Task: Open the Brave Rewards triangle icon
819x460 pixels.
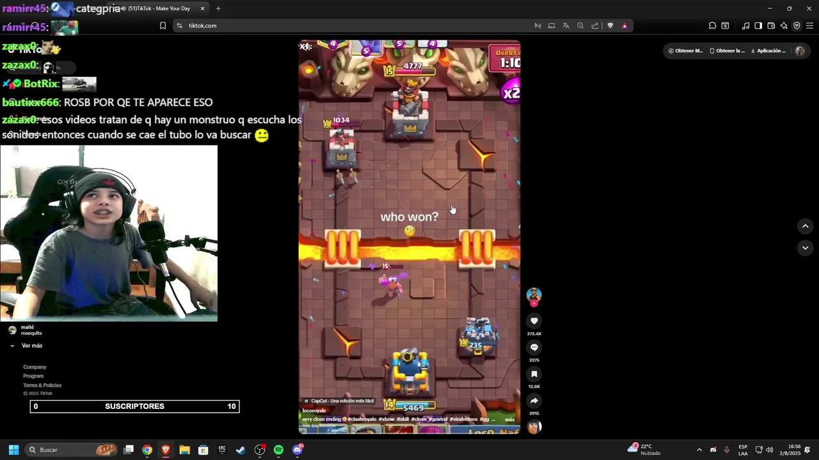Action: pos(624,26)
